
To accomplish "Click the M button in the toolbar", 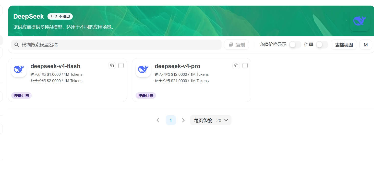I will click(x=366, y=45).
